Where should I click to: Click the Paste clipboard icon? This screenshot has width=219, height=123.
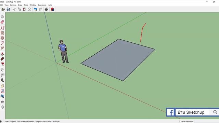[24, 9]
